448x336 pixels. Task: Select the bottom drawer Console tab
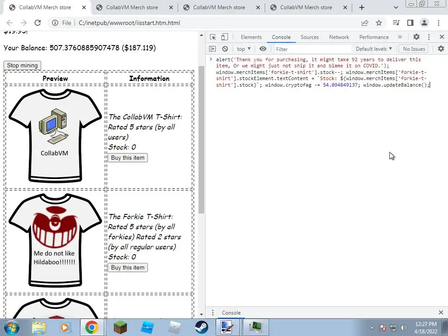point(231,312)
